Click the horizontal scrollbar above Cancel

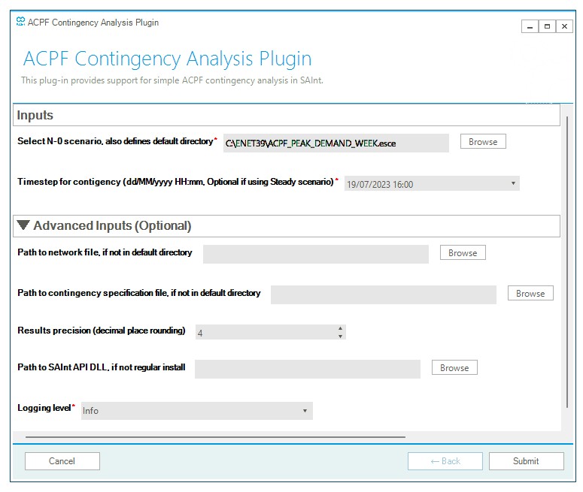tap(215, 437)
